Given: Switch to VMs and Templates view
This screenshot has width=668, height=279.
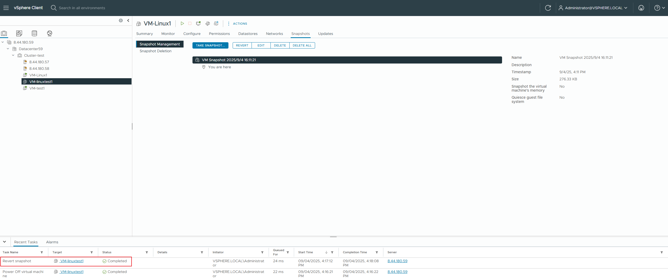Looking at the screenshot, I should pos(19,33).
